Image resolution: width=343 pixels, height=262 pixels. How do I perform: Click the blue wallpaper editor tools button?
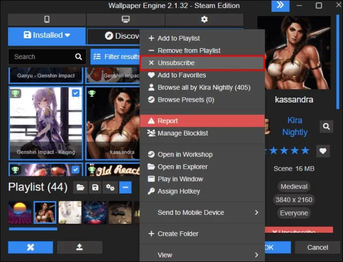tap(30, 247)
